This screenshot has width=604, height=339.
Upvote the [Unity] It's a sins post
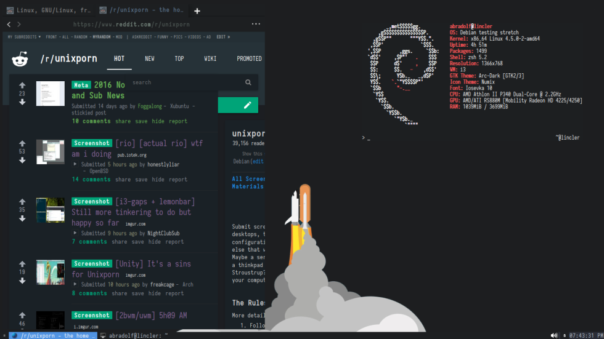click(22, 264)
